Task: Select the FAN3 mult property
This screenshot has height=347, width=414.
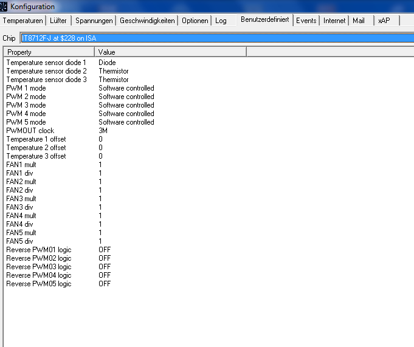Action: tap(21, 199)
